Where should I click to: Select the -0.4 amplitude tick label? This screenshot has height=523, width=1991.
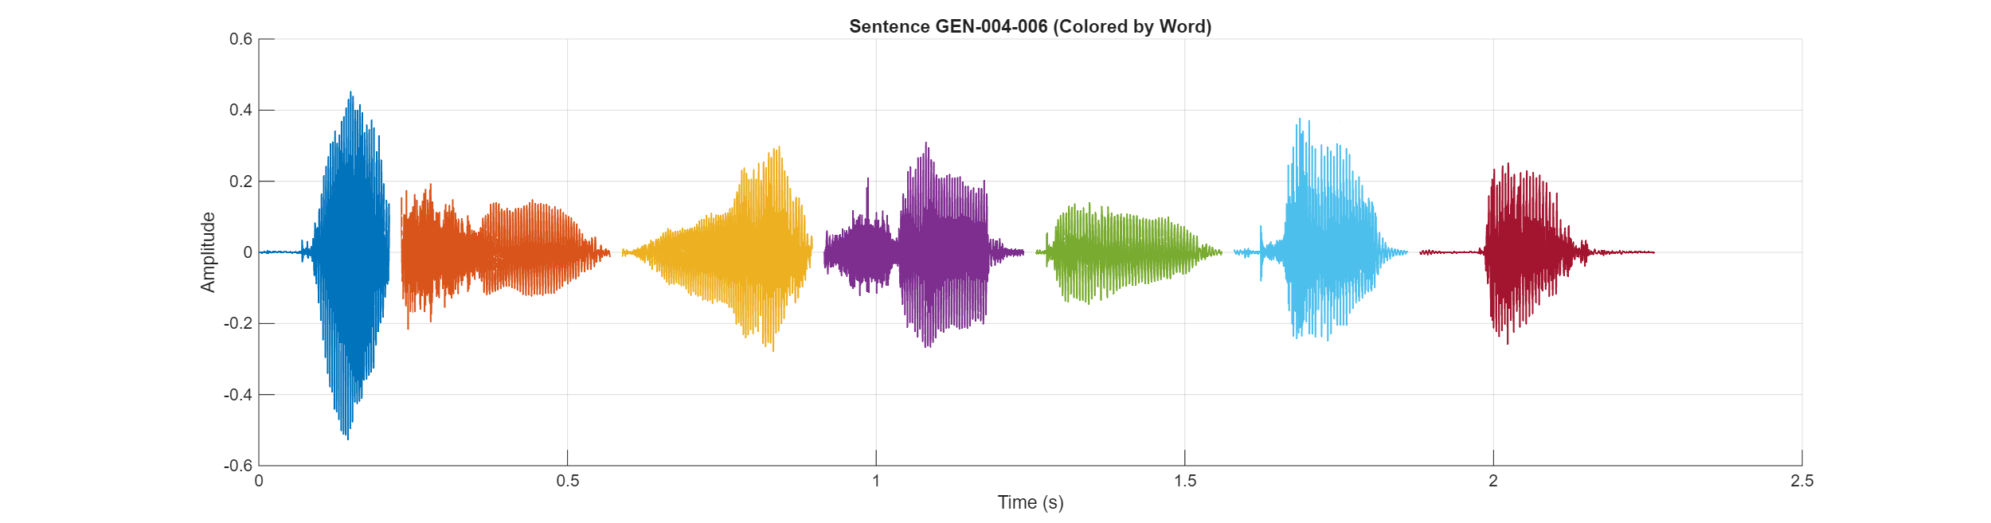point(238,395)
